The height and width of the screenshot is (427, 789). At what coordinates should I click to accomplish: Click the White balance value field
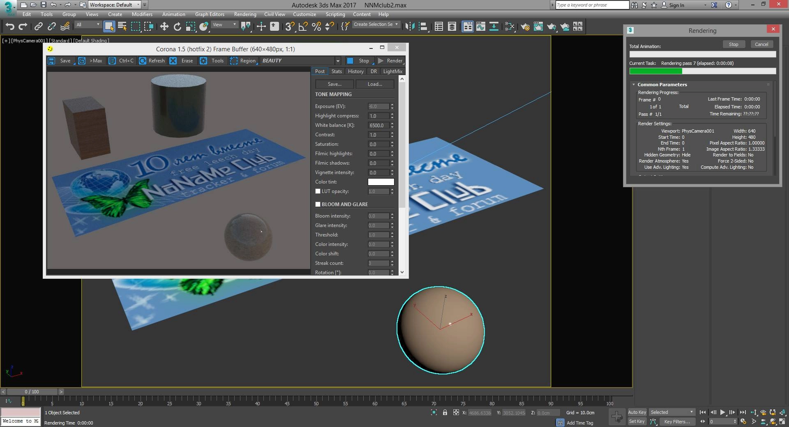click(x=378, y=125)
